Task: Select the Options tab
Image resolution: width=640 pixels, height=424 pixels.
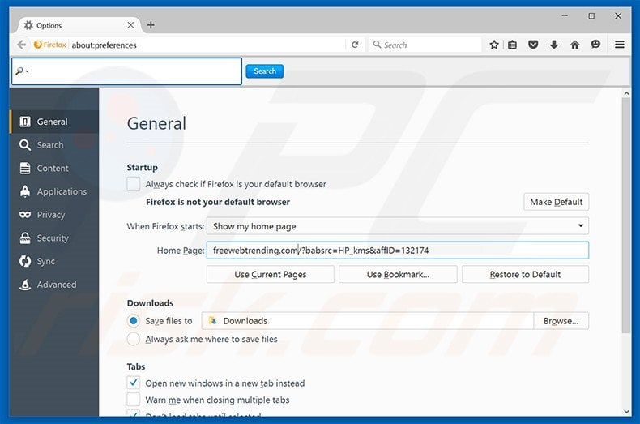Action: [78, 25]
